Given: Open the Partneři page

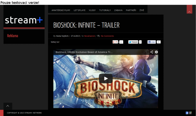Looking at the screenshot, I should 131,10.
